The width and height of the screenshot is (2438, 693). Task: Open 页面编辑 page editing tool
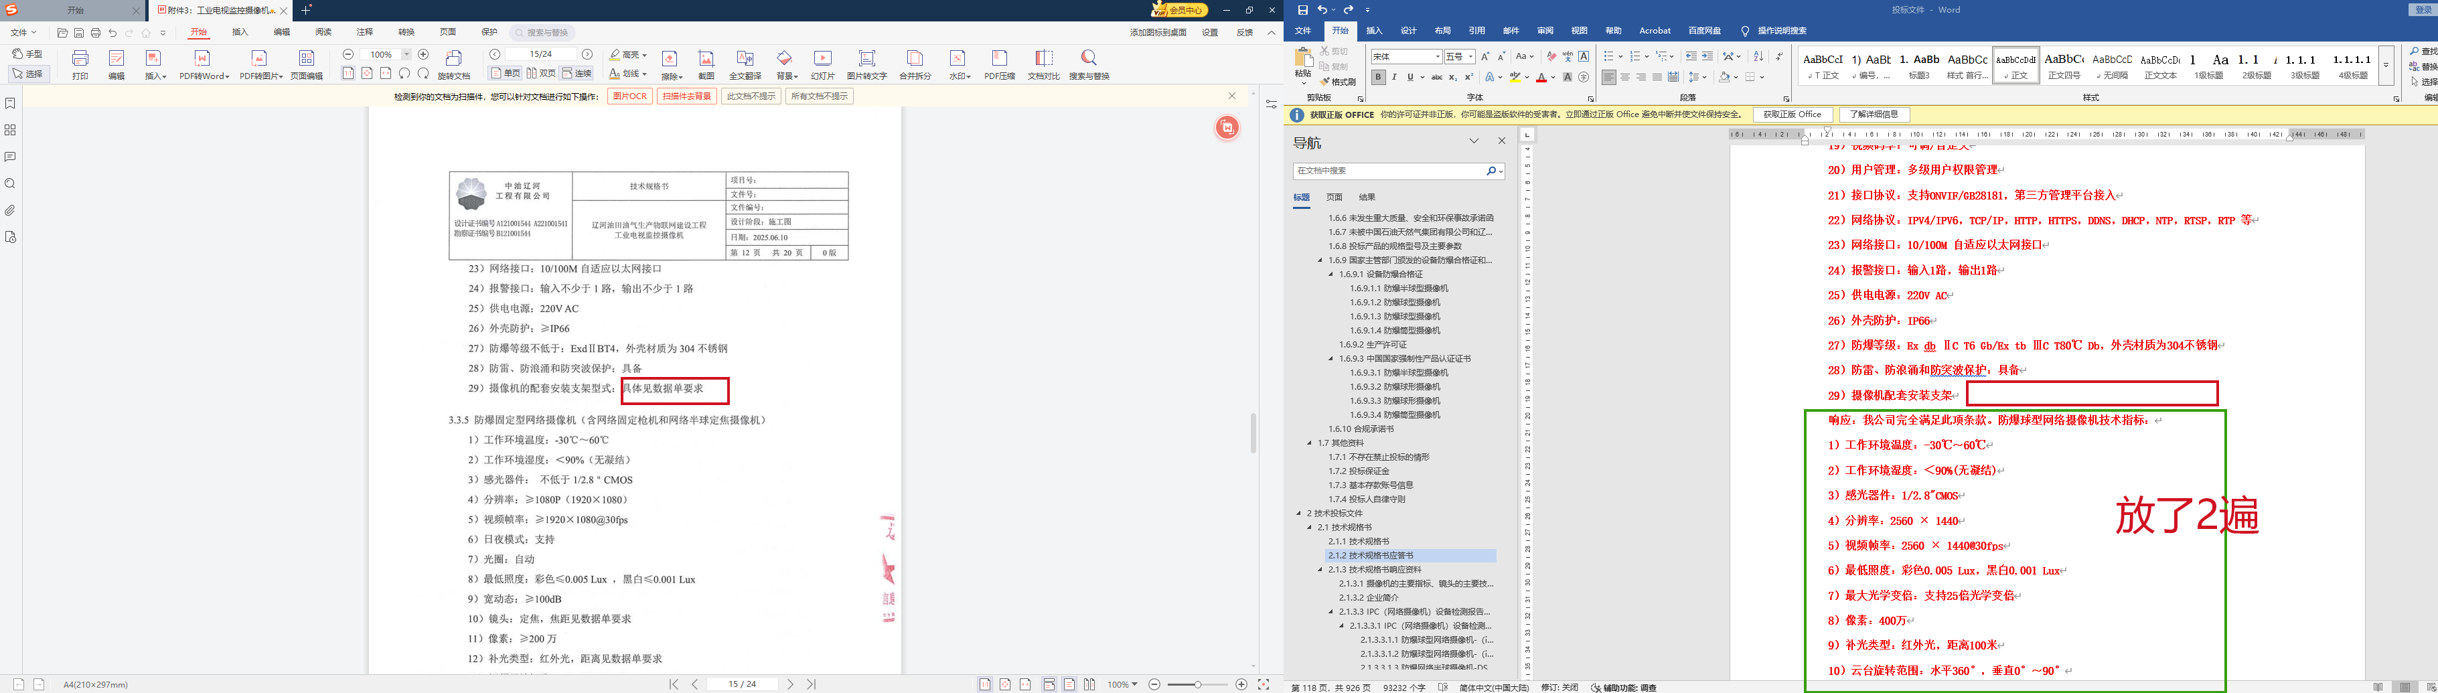(x=307, y=64)
